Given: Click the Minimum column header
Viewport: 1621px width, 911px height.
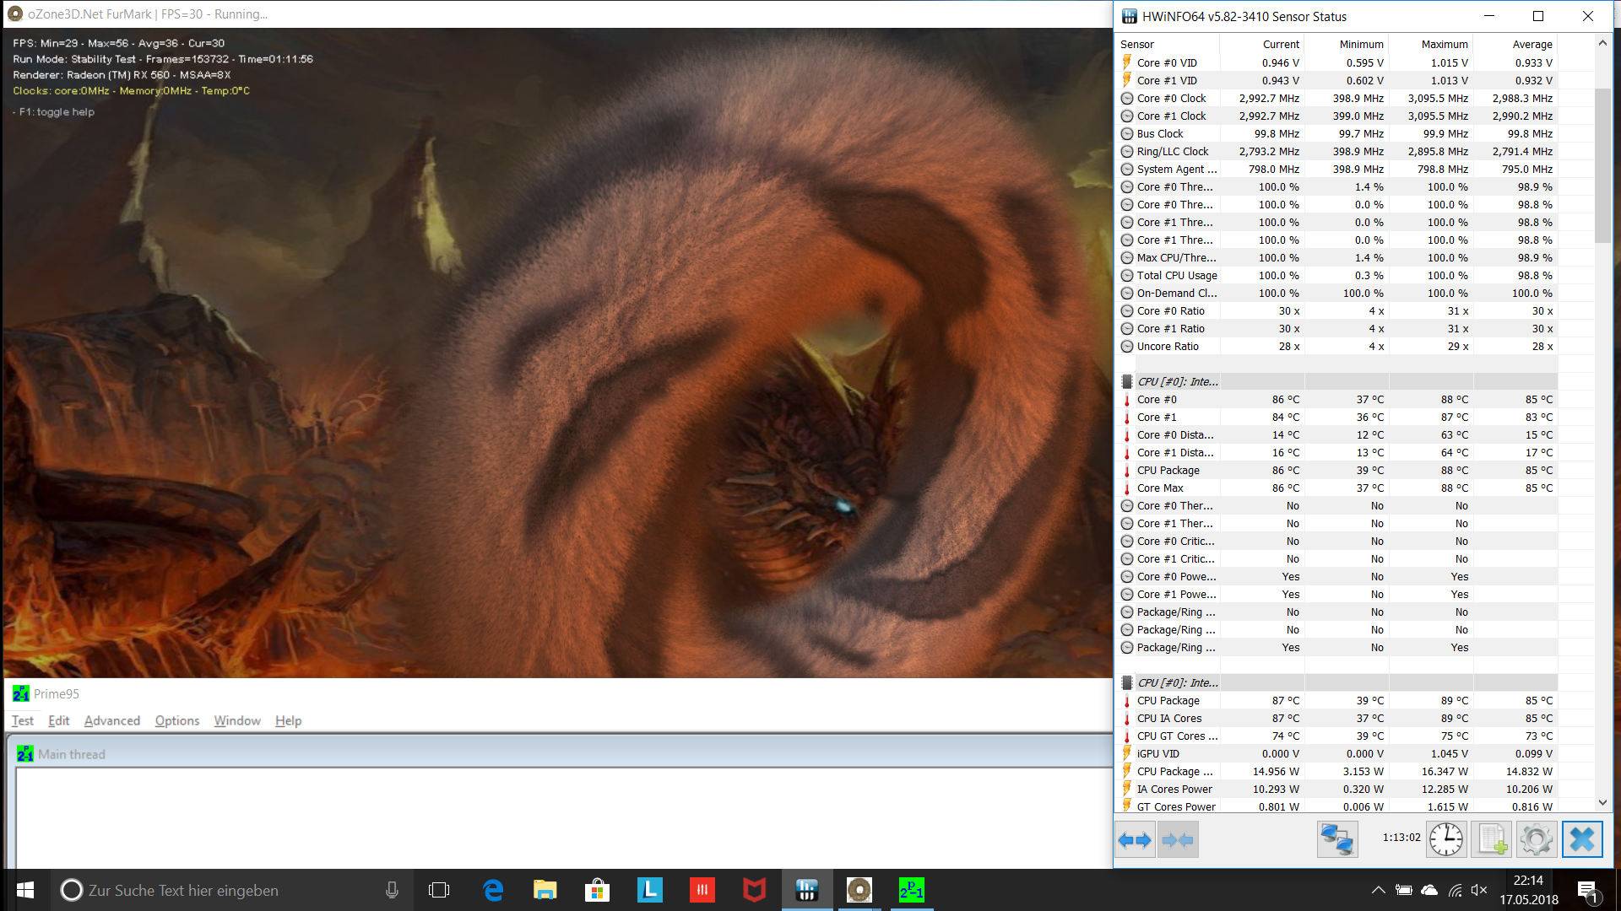Looking at the screenshot, I should pos(1347,44).
